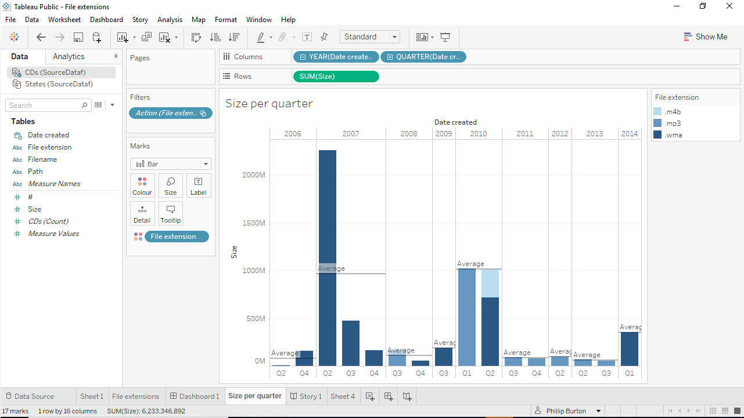
Task: Save workbook with the floppy disk icon
Action: (x=78, y=37)
